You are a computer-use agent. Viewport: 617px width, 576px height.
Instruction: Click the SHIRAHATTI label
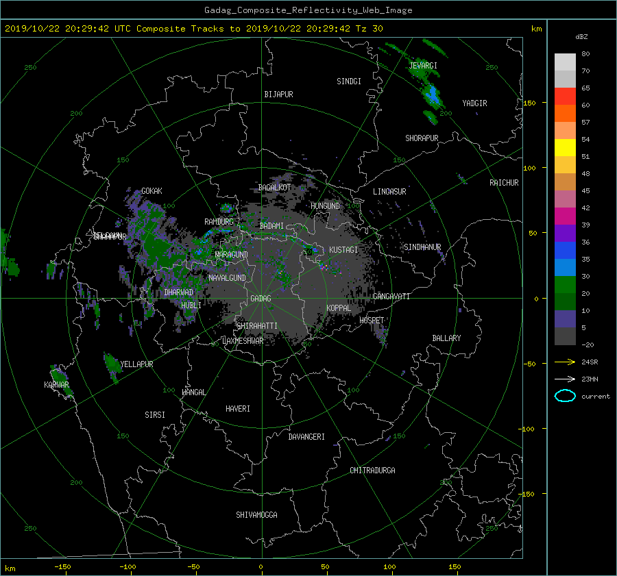pyautogui.click(x=256, y=326)
